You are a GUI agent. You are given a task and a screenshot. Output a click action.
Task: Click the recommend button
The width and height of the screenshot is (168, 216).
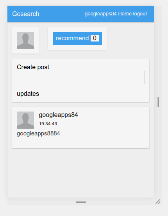pyautogui.click(x=77, y=38)
